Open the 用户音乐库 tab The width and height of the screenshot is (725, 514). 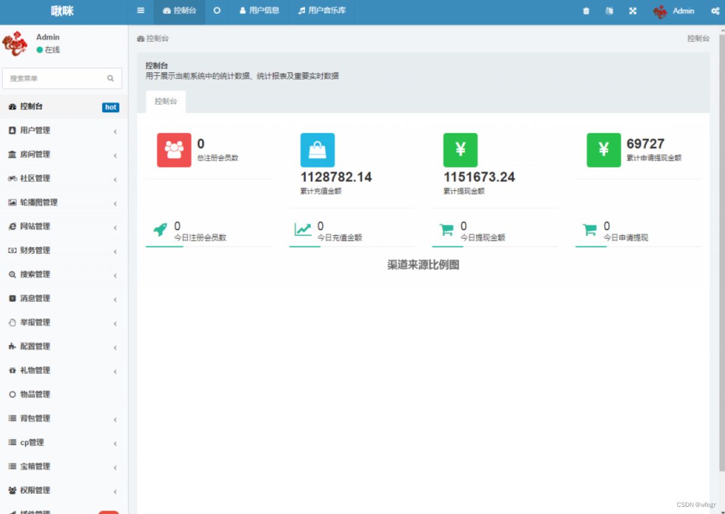coord(321,10)
